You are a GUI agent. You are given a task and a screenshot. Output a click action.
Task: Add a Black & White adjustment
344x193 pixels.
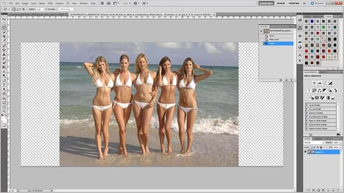tap(325, 91)
